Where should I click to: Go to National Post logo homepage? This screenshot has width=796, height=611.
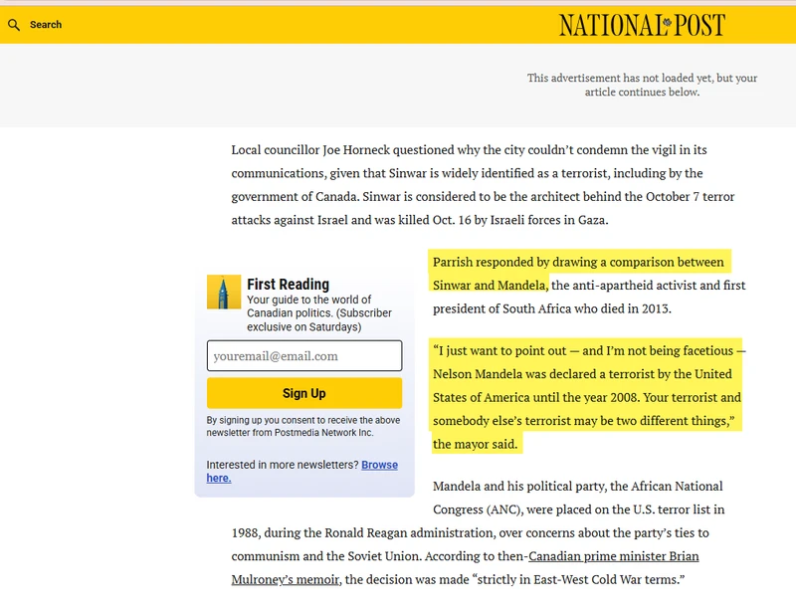(642, 25)
